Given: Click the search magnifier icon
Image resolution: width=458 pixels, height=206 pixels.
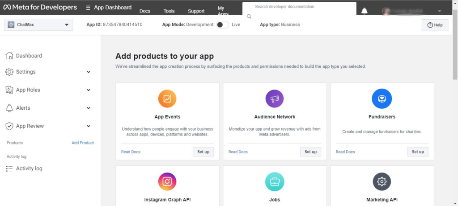Looking at the screenshot, I should tap(249, 16).
